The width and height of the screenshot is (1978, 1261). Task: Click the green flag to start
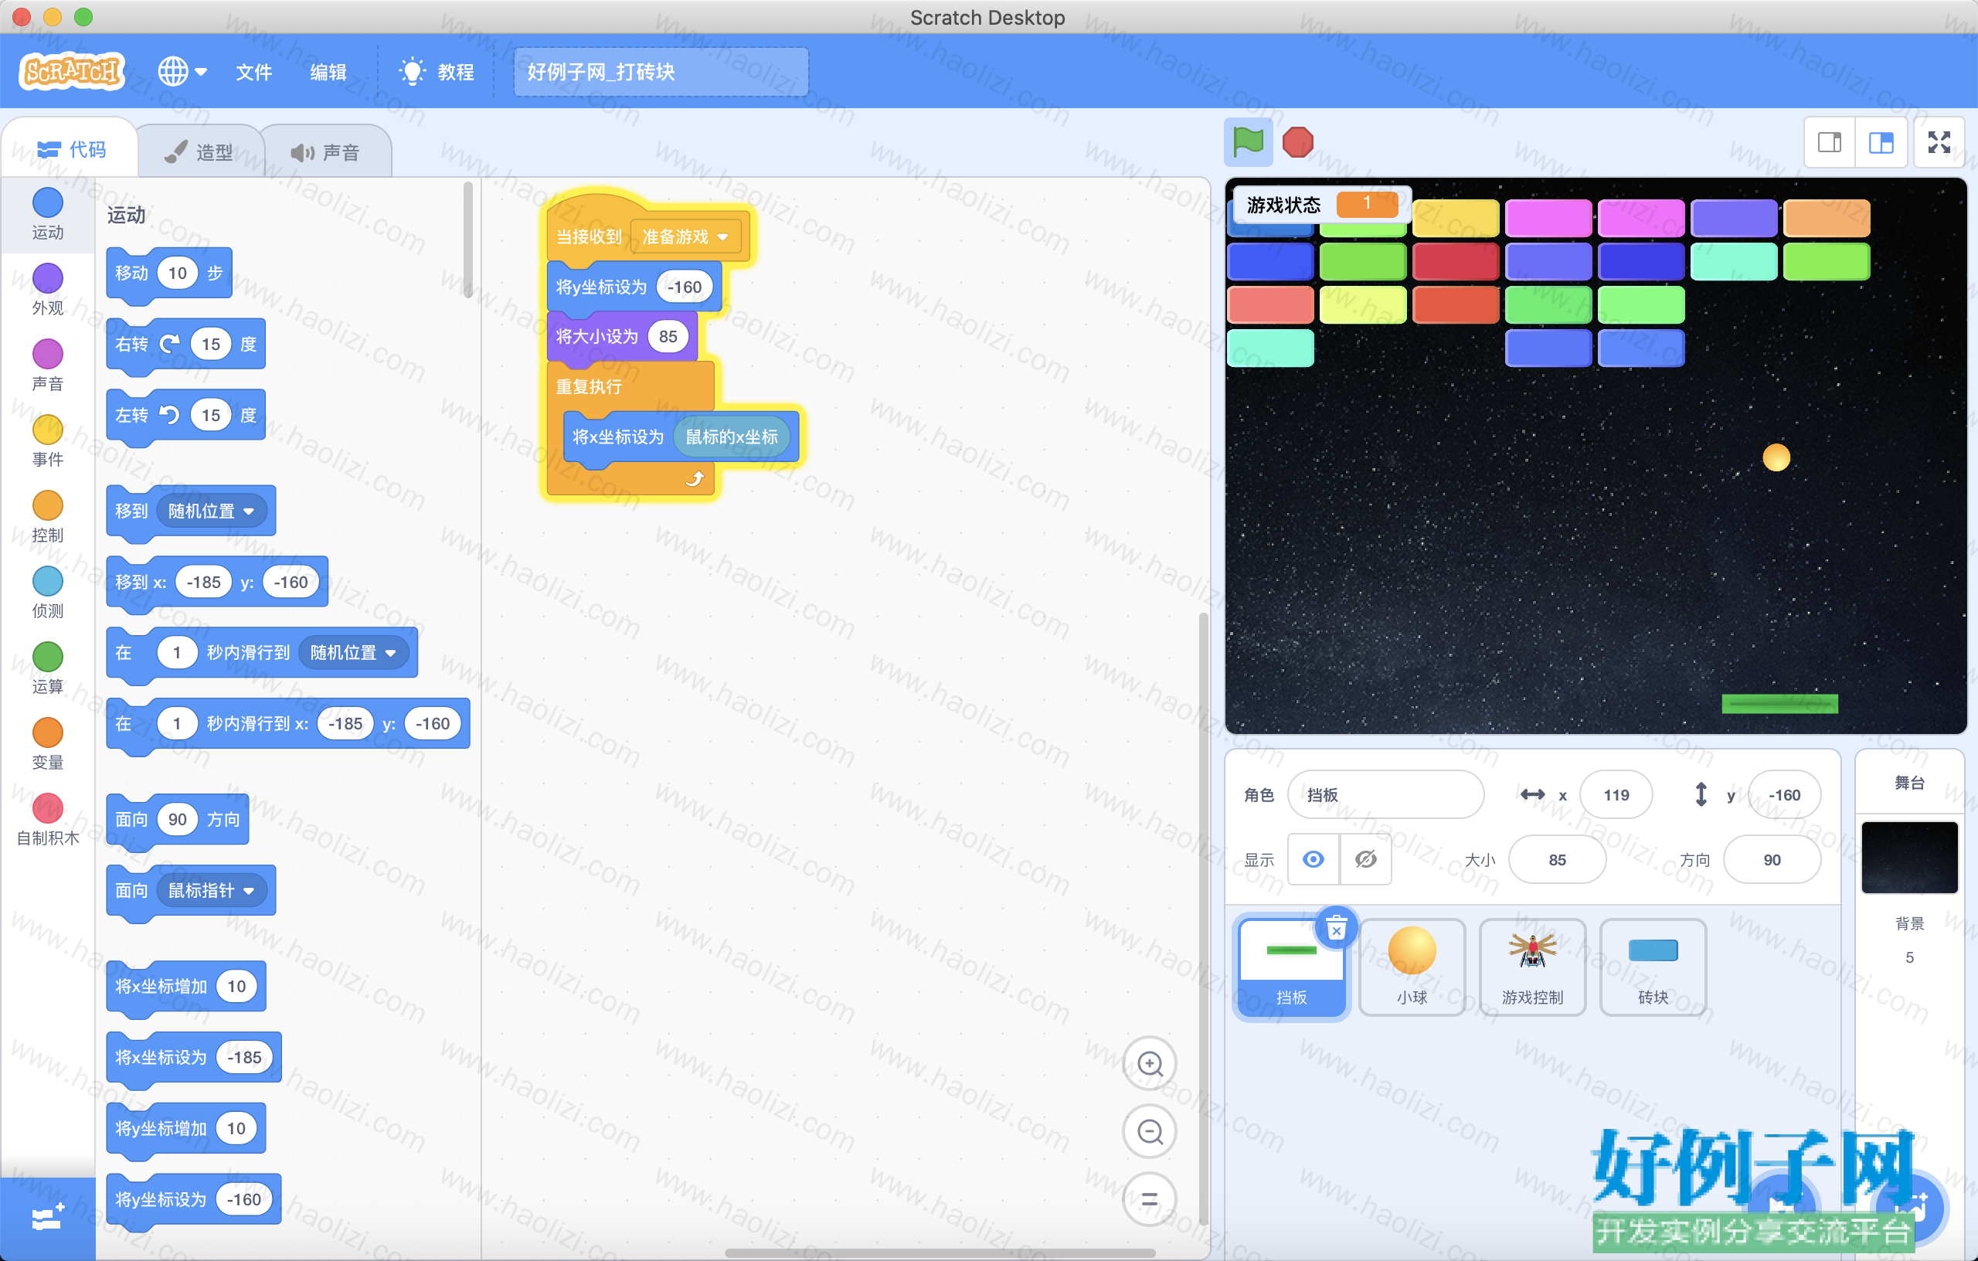[1248, 142]
